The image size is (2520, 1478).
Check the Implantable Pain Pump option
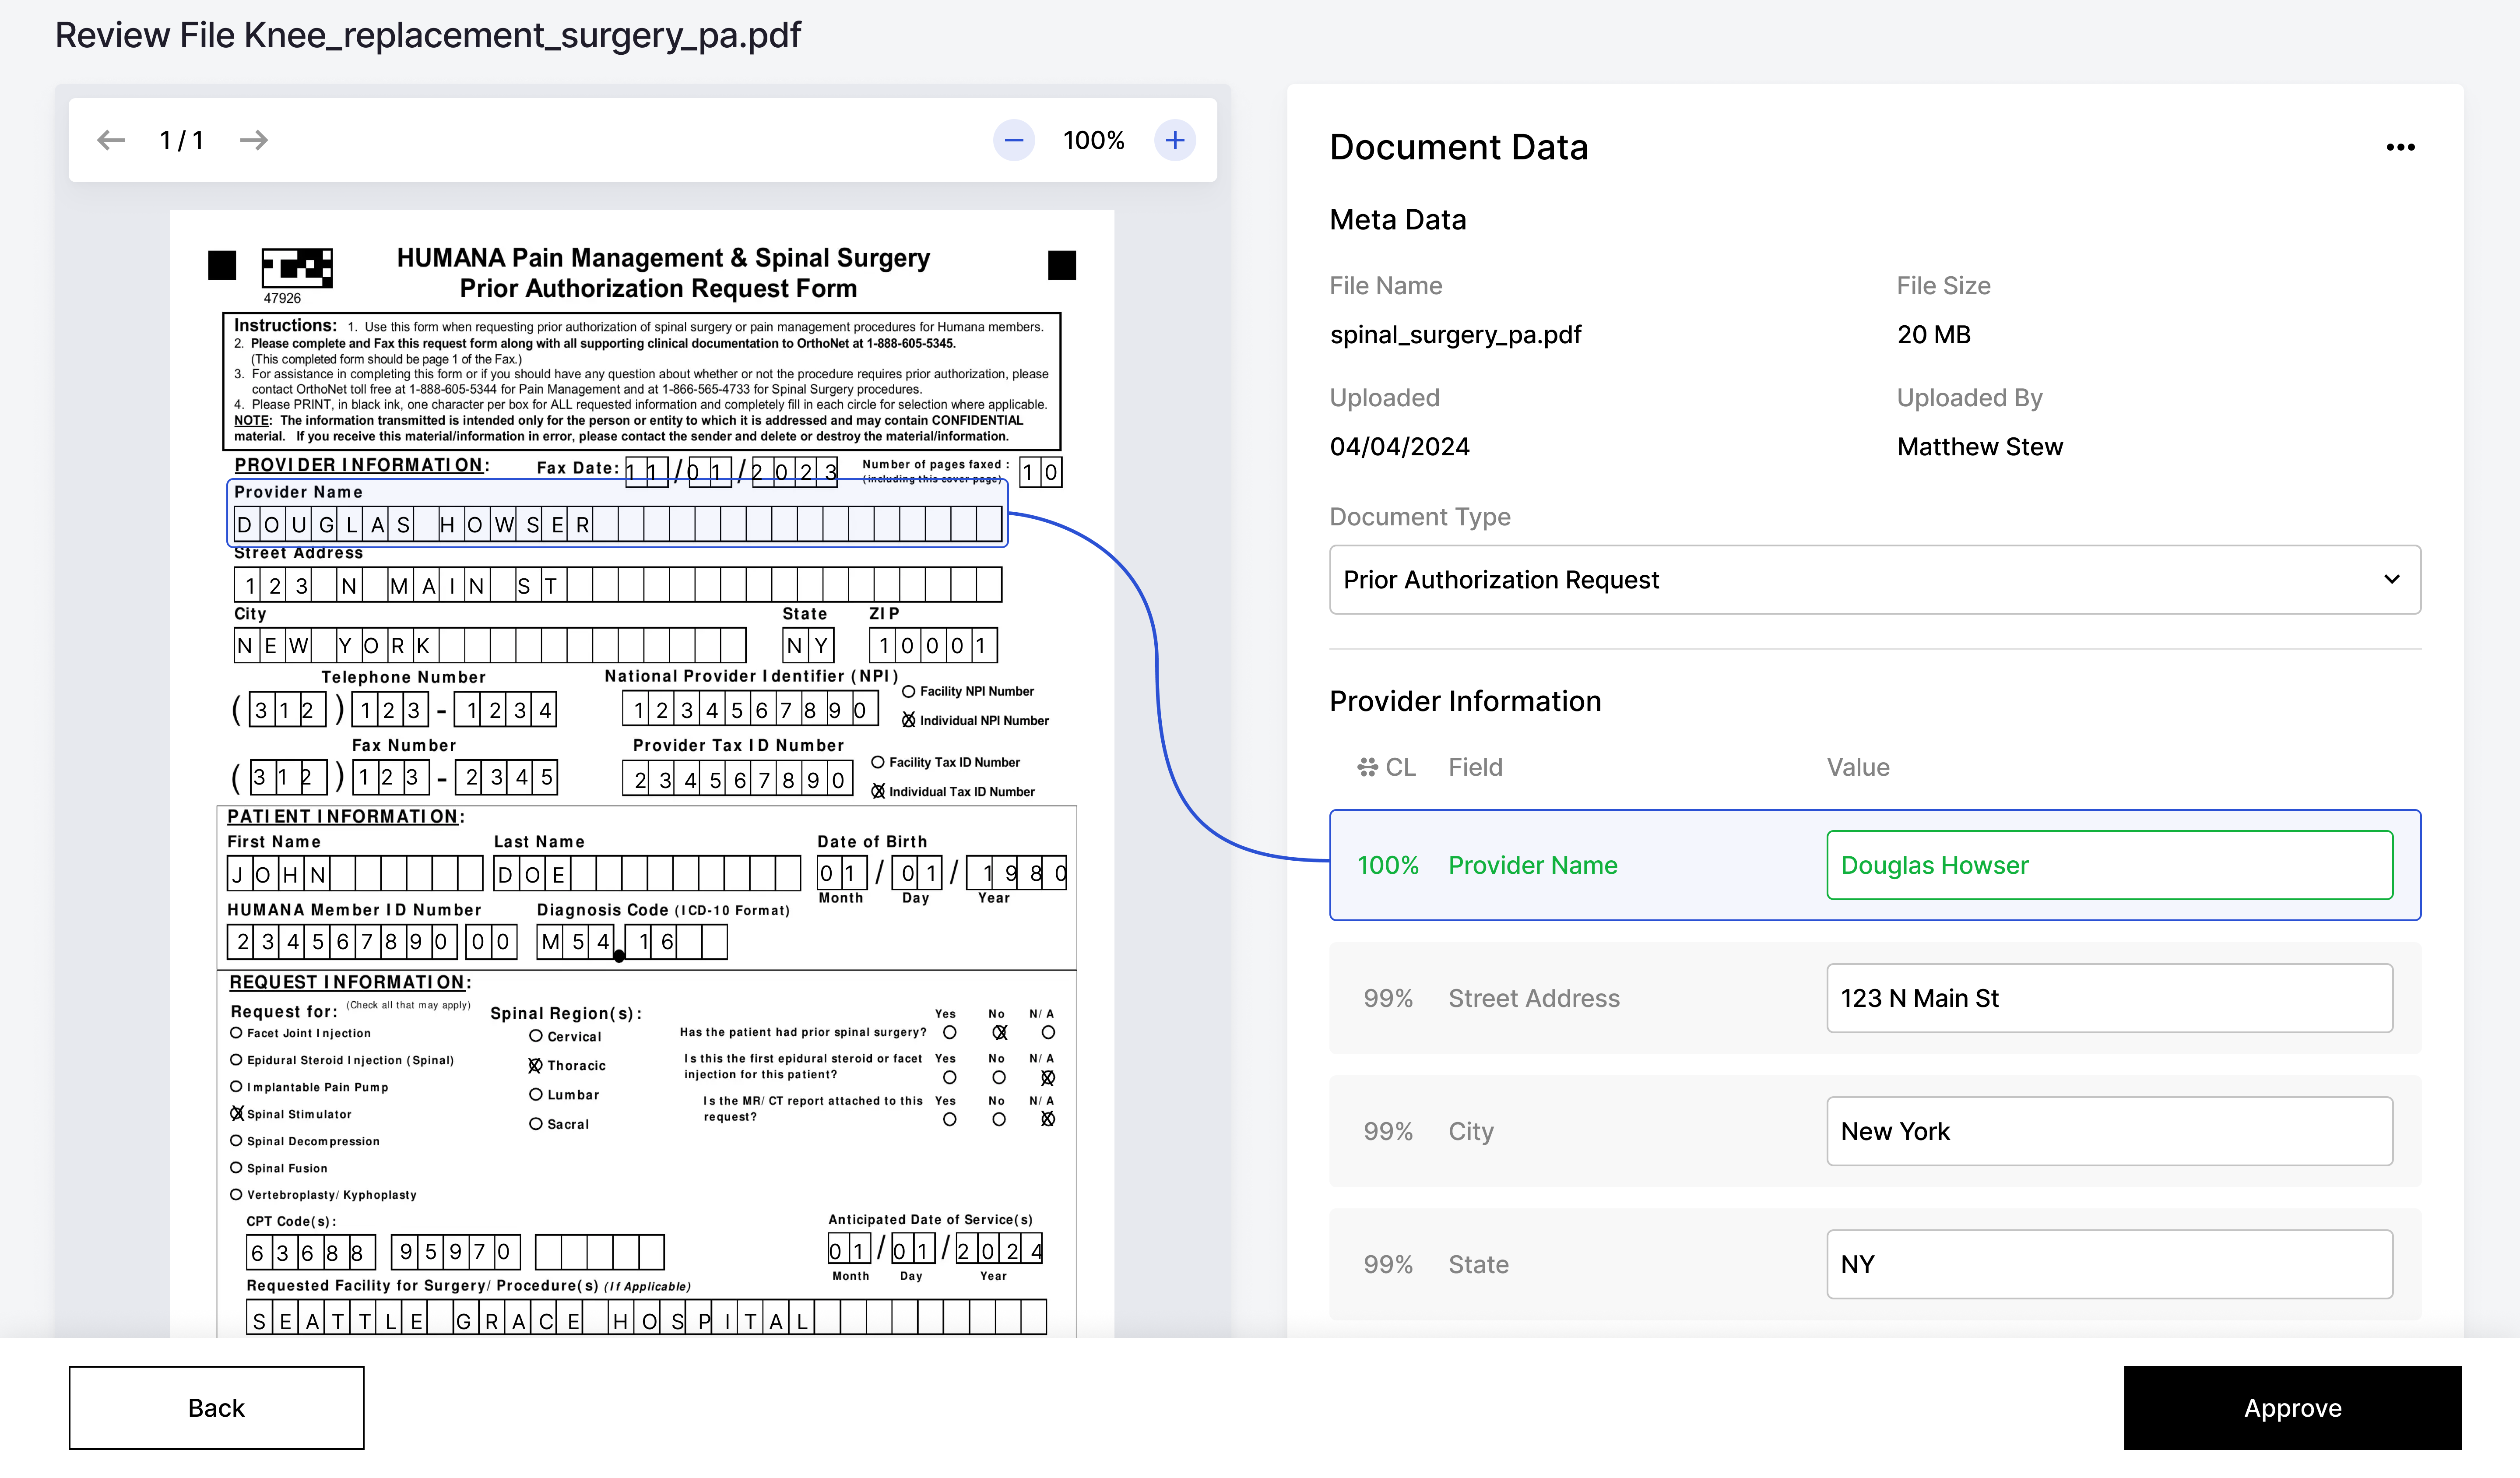(237, 1087)
